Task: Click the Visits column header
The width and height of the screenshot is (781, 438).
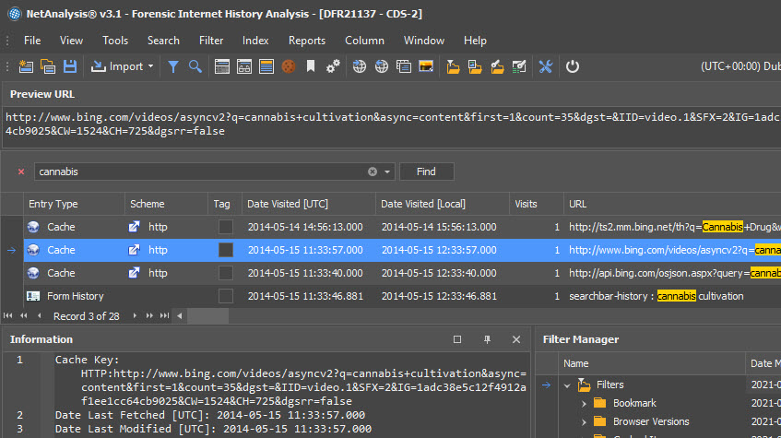Action: (537, 204)
